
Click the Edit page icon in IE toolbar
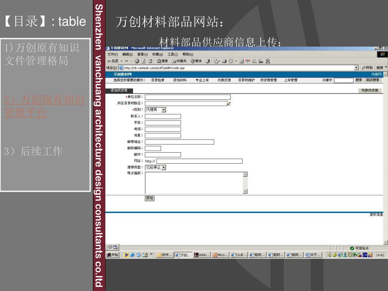231,61
